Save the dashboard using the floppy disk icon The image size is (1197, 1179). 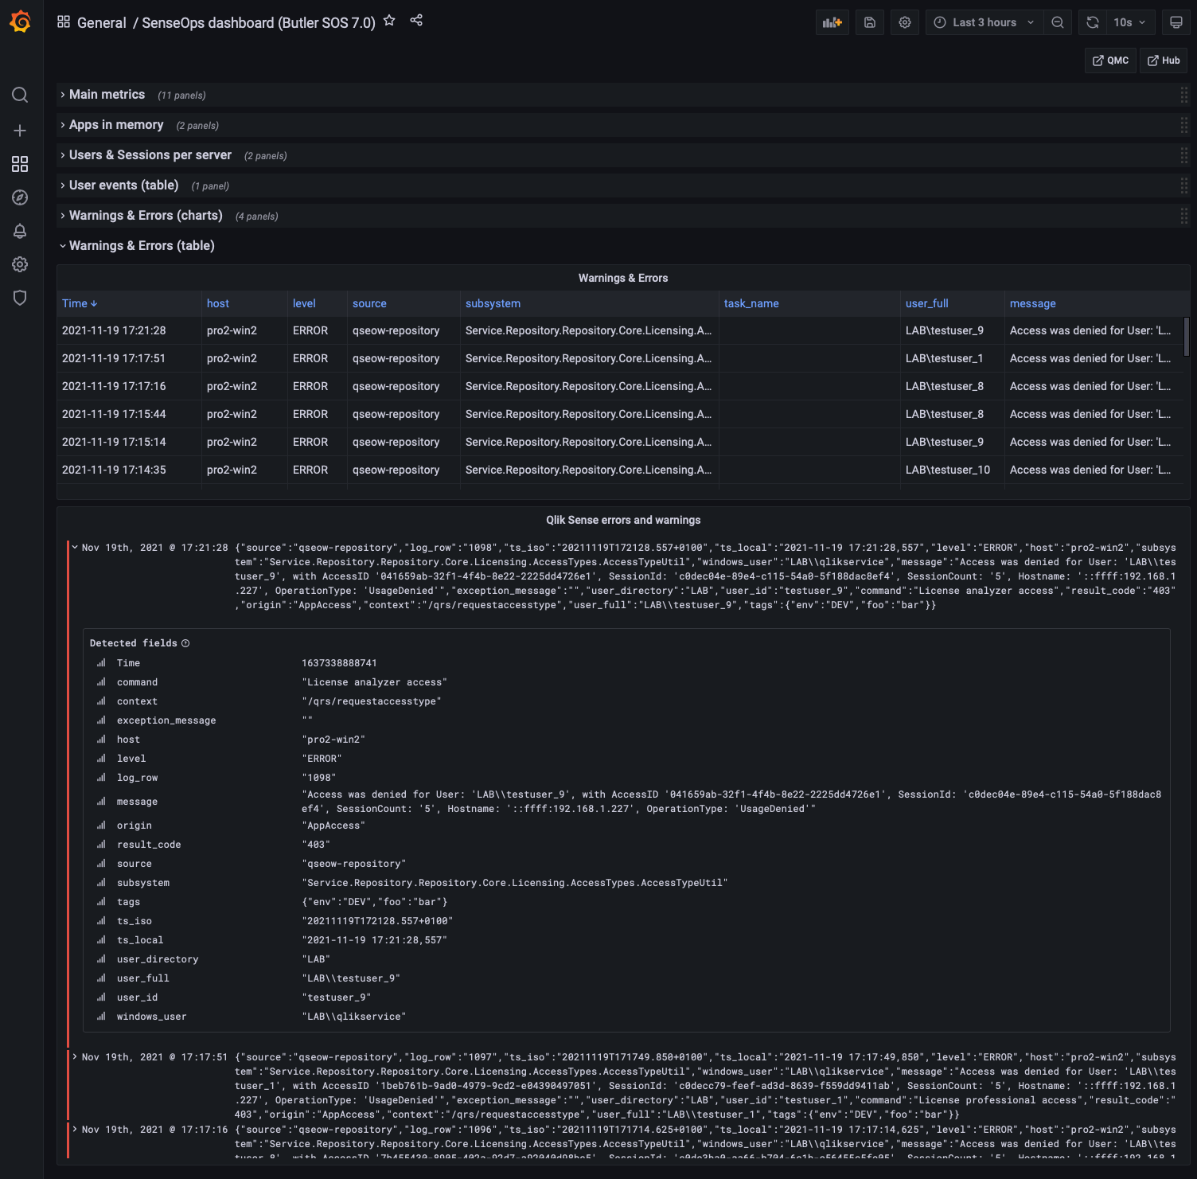tap(869, 21)
